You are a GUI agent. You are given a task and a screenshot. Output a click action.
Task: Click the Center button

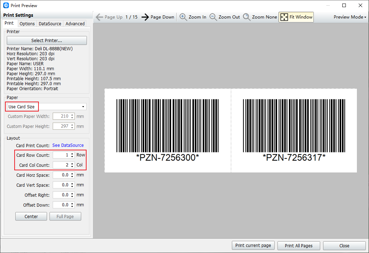pos(31,217)
